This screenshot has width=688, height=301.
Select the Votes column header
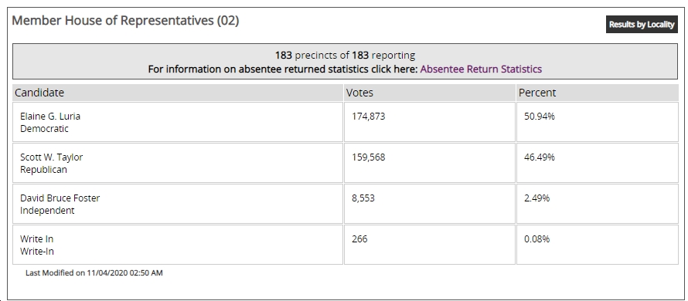[x=429, y=93]
